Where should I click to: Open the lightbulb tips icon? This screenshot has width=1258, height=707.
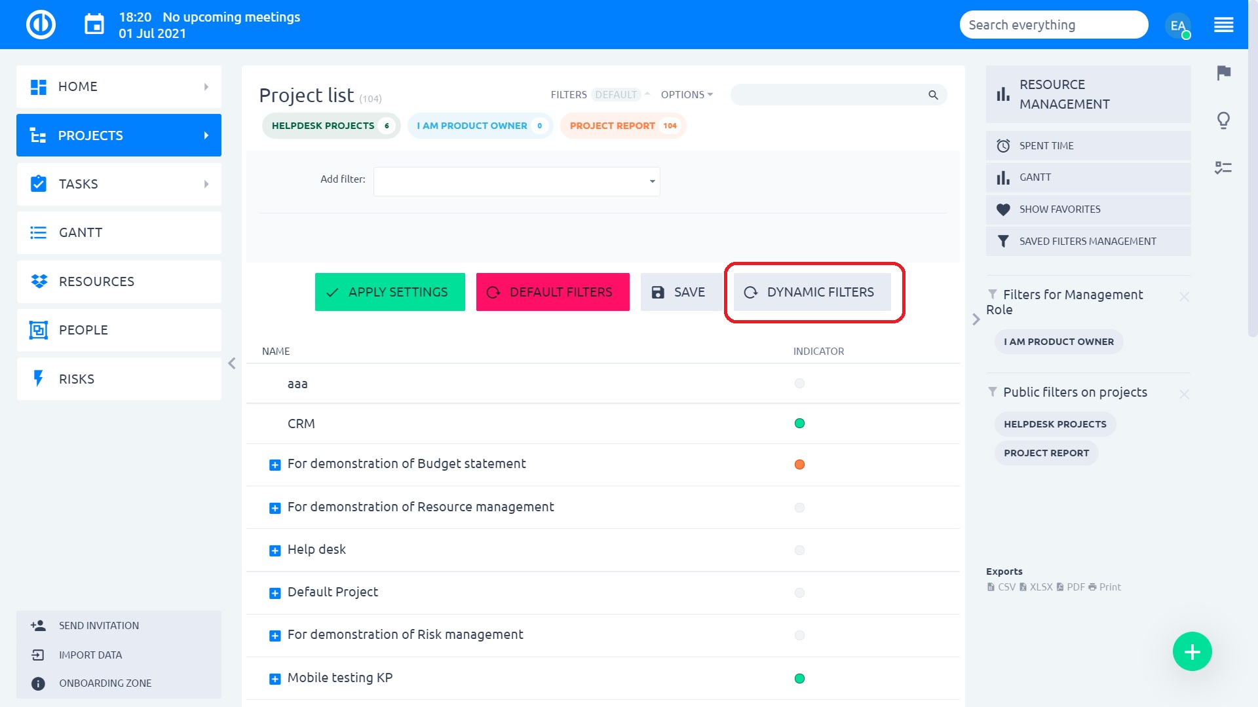tap(1223, 120)
